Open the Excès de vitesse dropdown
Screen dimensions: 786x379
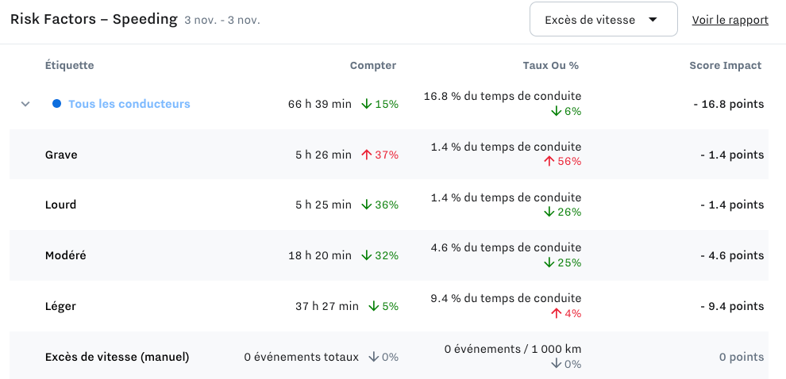tap(603, 20)
